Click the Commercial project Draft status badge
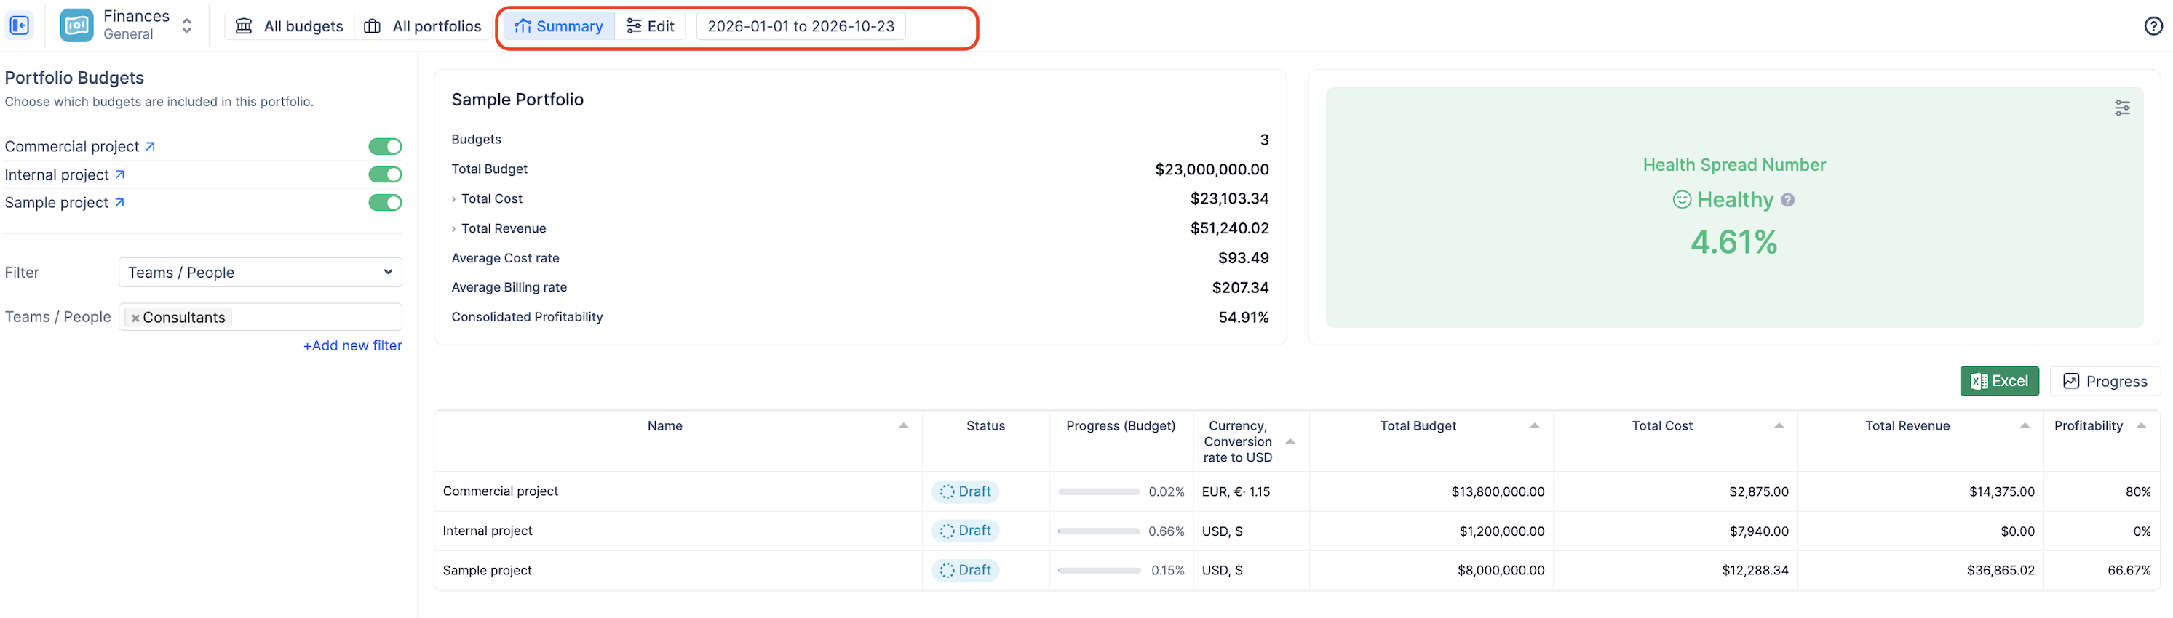Screen dimensions: 2173x618 coord(965,491)
